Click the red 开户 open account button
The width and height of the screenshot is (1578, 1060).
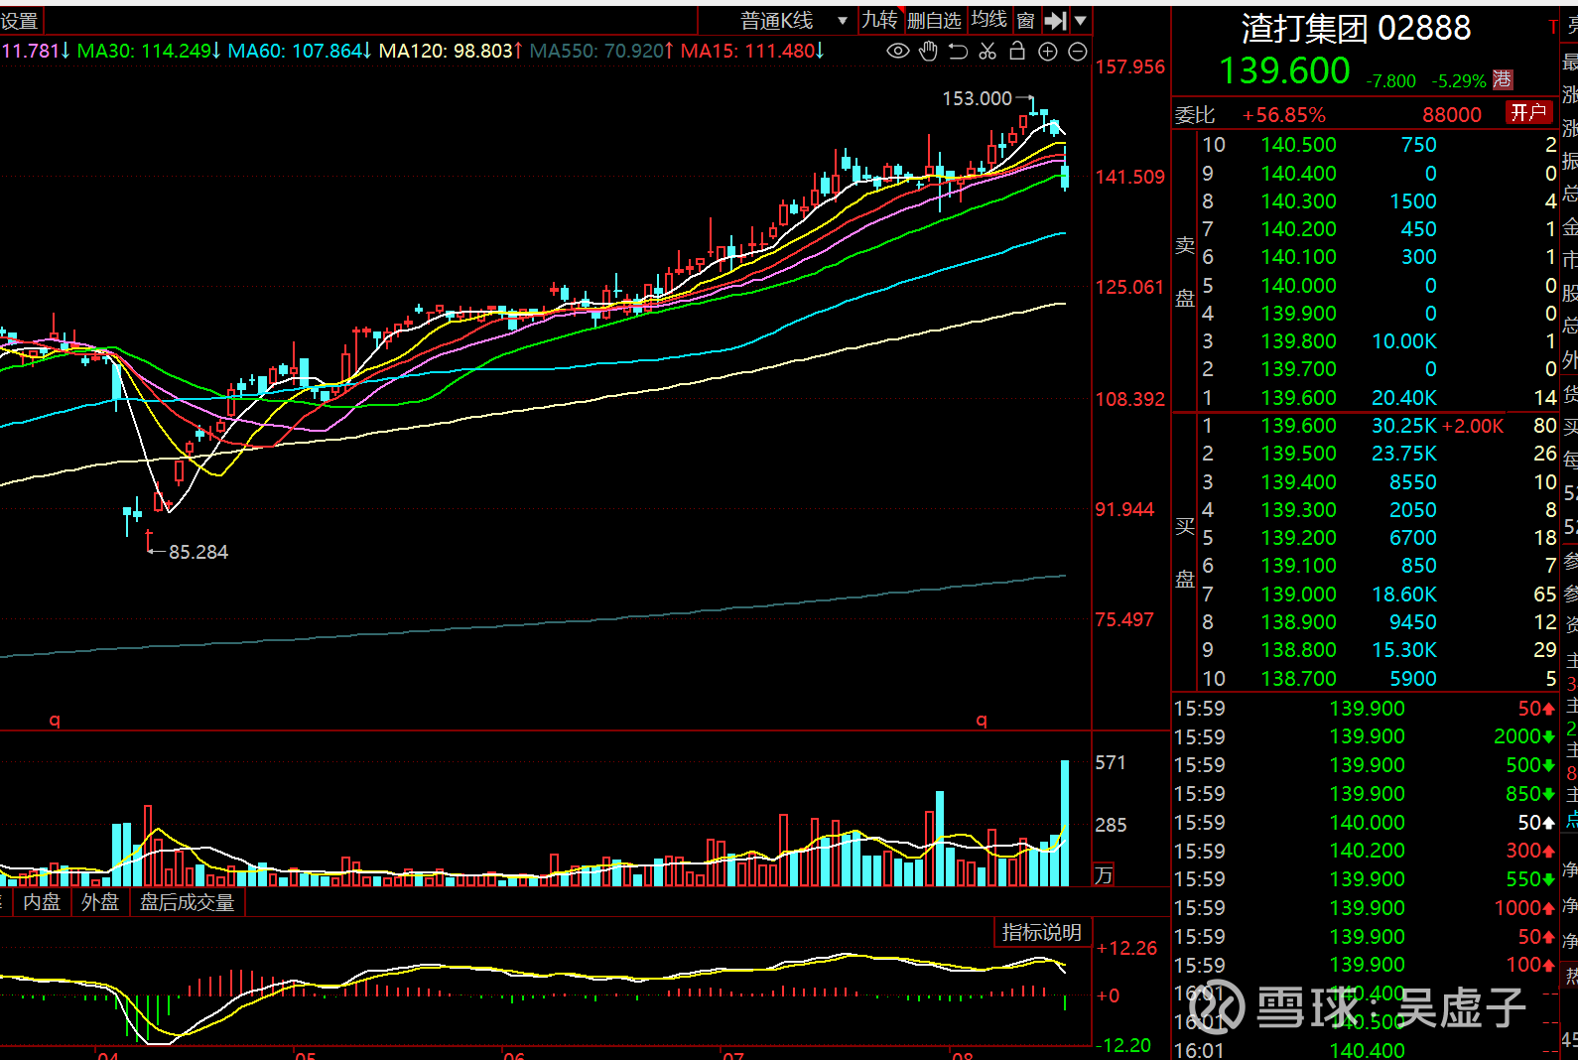1528,112
